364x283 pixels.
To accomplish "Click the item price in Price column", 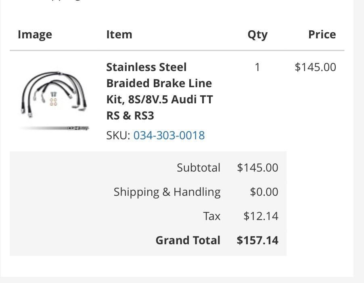I will tap(315, 67).
